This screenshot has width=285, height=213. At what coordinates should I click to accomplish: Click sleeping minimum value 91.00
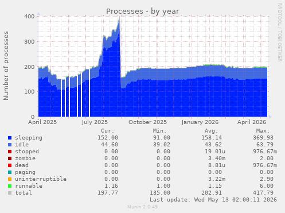[x=162, y=138]
